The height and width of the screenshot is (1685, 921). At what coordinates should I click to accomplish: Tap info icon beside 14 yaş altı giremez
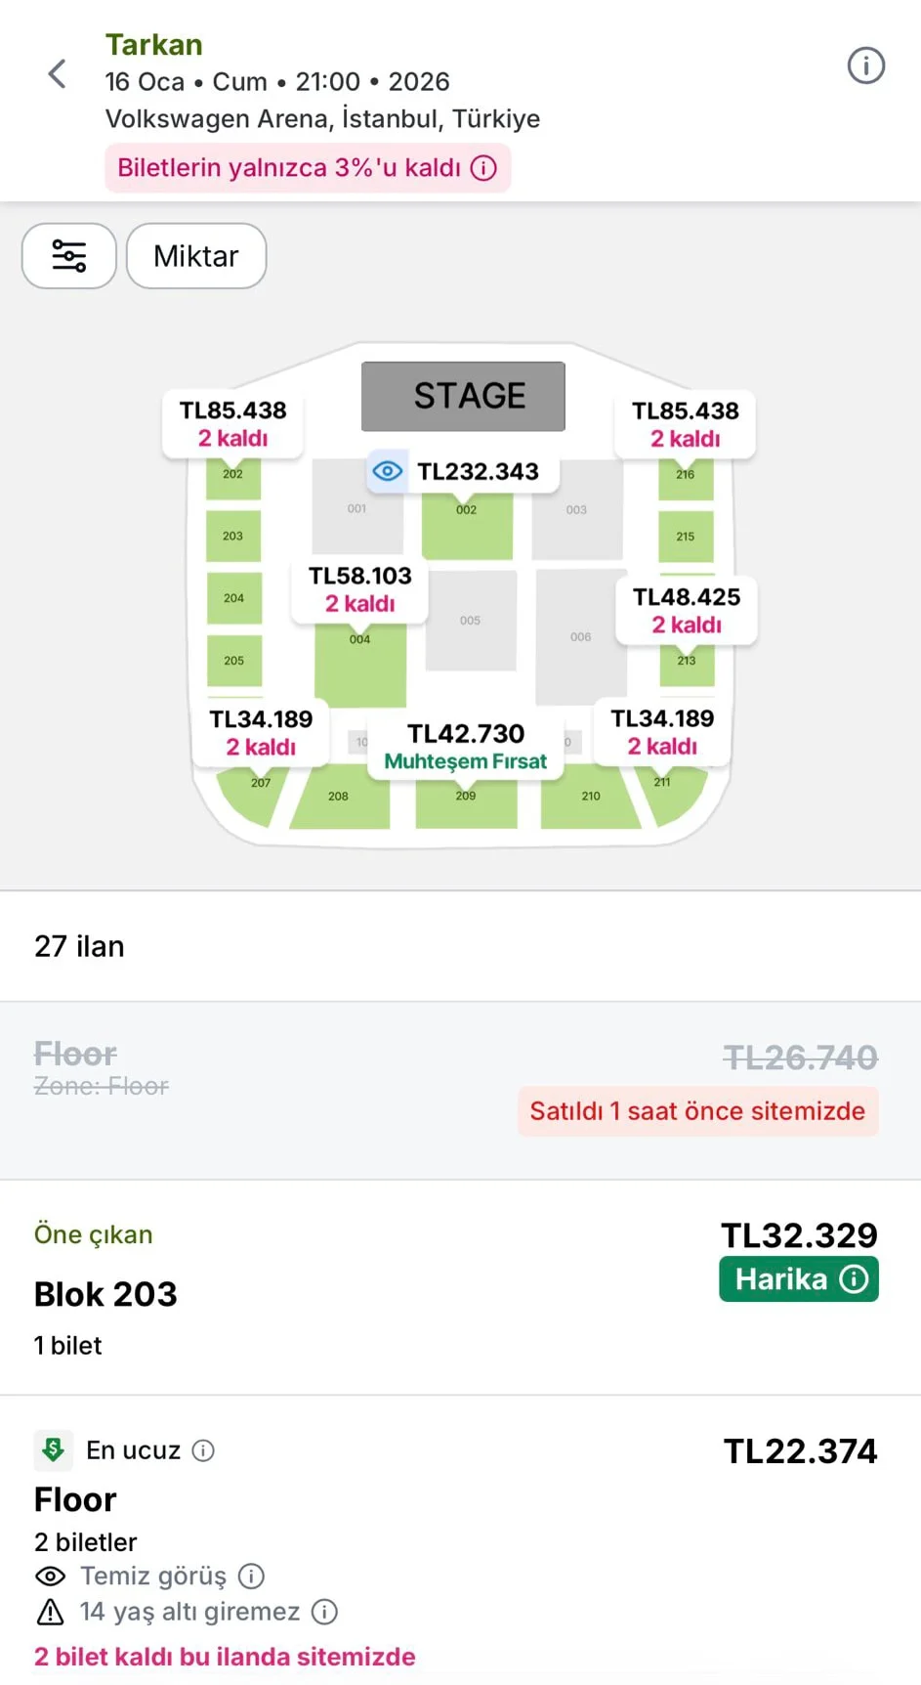coord(324,1612)
